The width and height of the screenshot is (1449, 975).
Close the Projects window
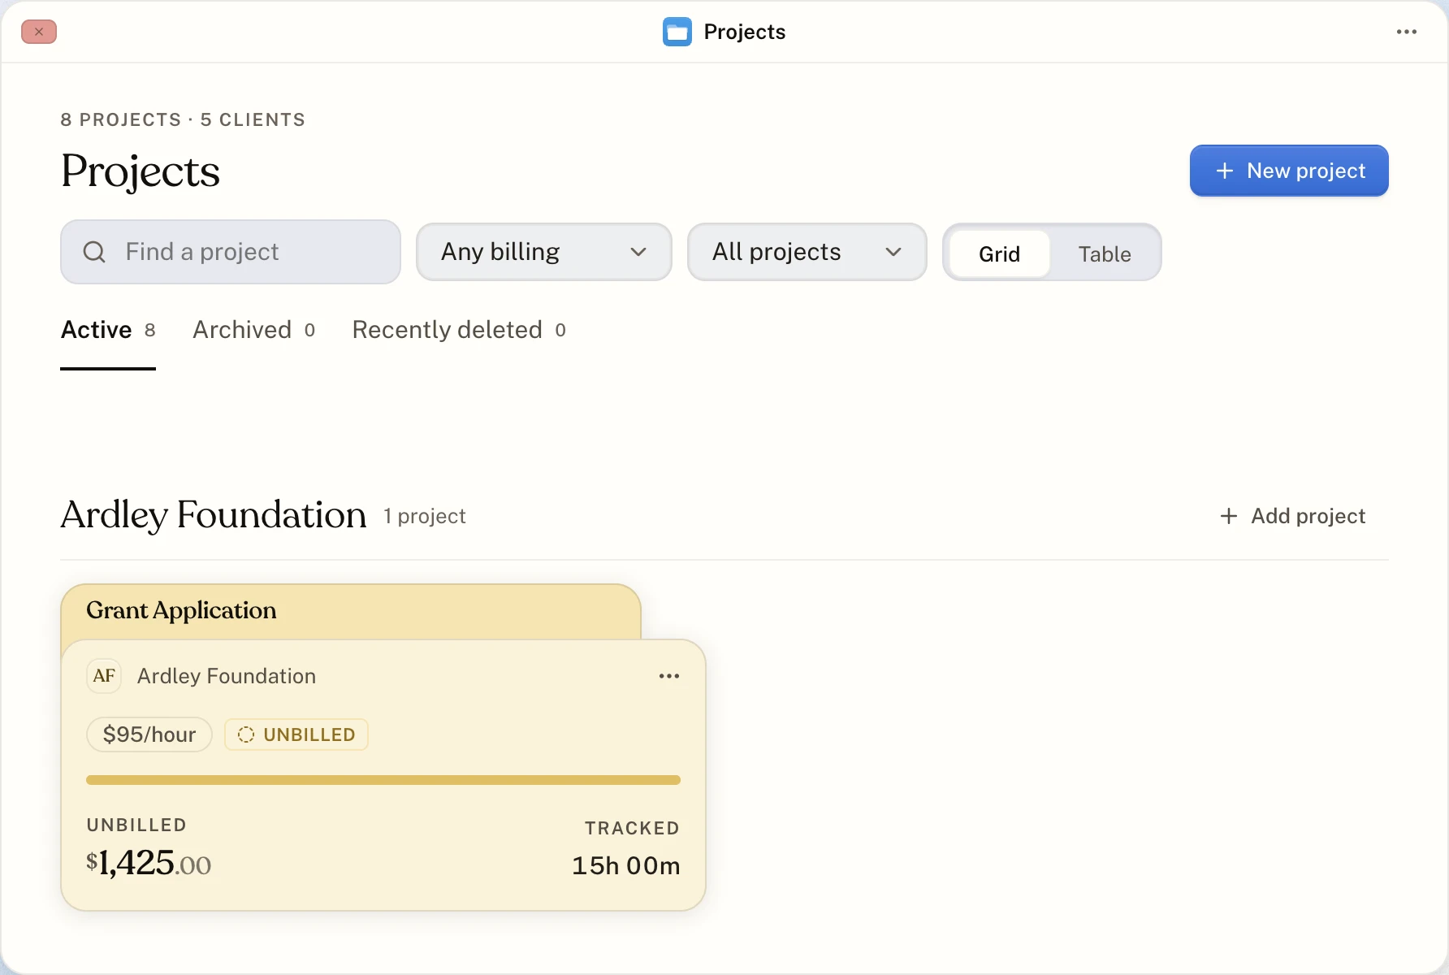click(x=39, y=32)
